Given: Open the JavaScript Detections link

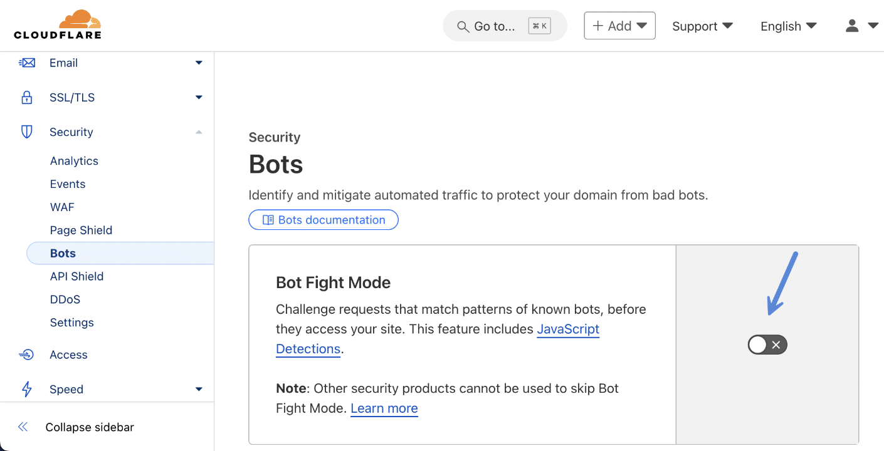Looking at the screenshot, I should click(x=568, y=329).
